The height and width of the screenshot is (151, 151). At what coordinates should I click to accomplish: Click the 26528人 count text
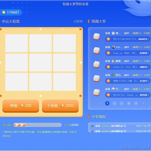tap(144, 95)
